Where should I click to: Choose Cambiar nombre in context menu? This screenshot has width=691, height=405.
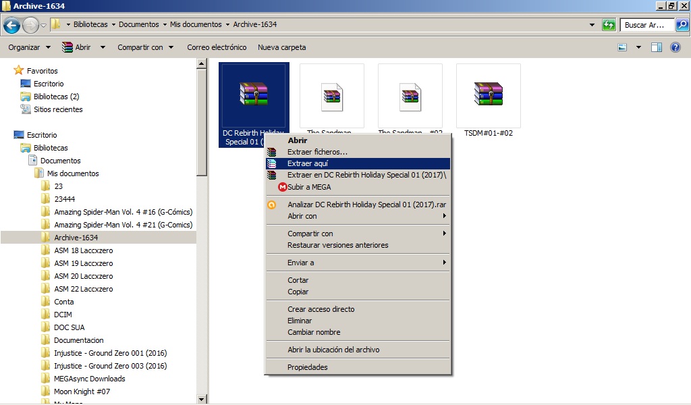358,332
